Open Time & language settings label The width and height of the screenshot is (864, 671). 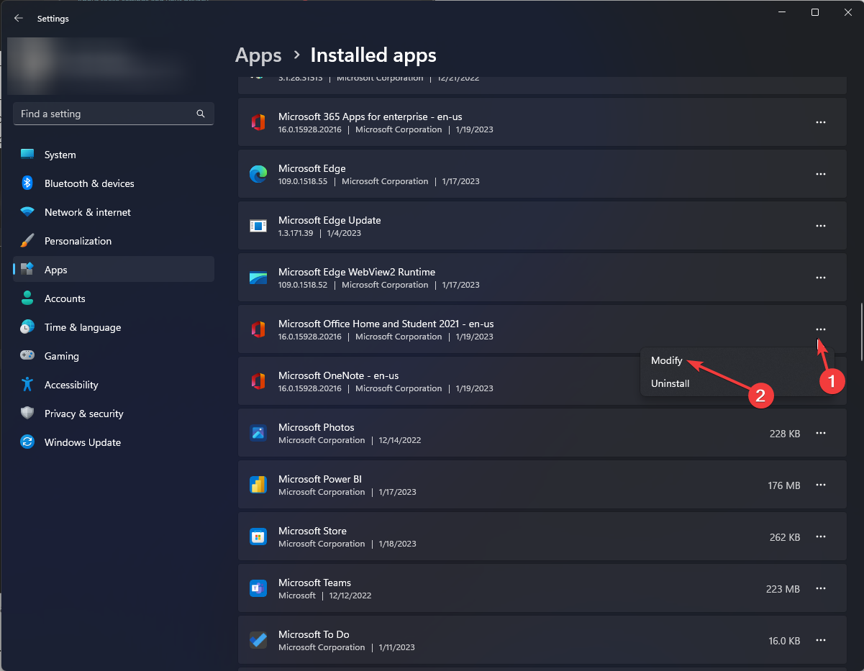coord(83,327)
